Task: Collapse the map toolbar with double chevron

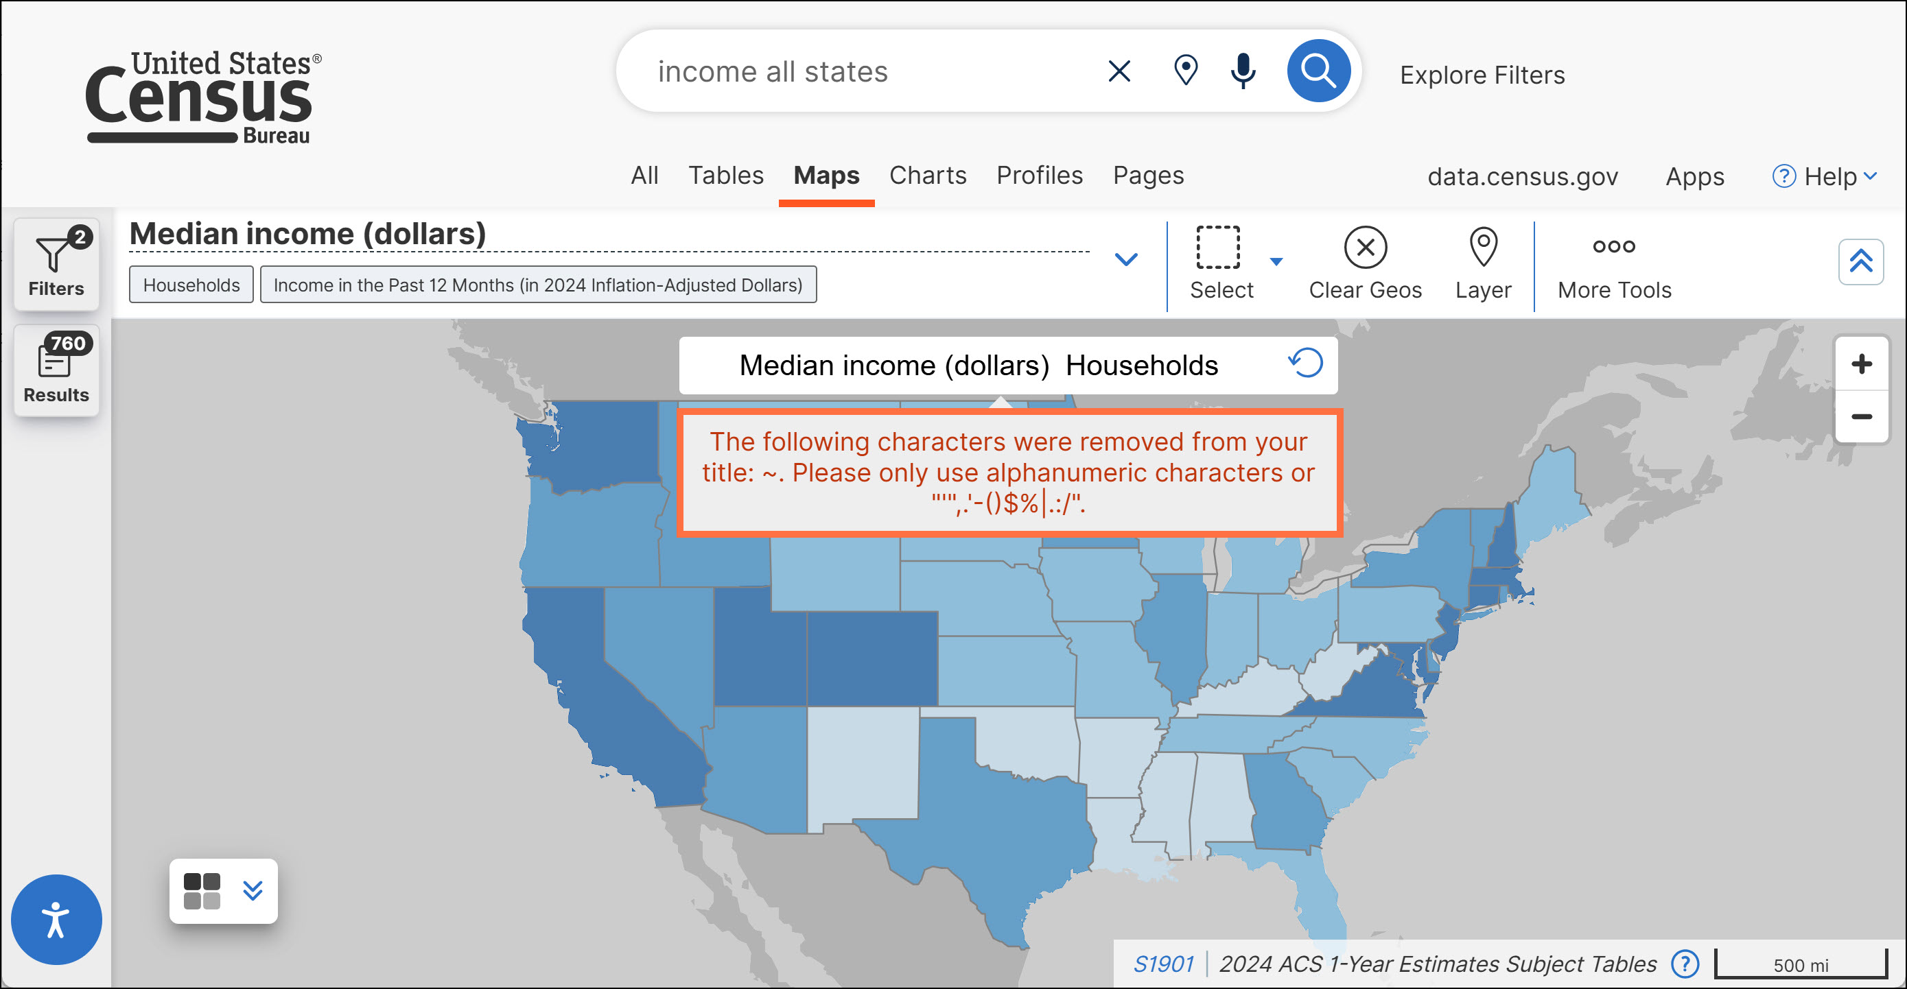Action: click(x=1860, y=261)
